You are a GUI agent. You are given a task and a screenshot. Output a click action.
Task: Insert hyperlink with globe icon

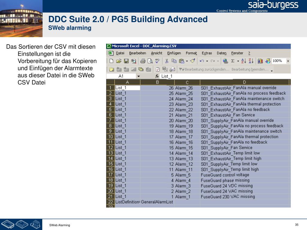coord(225,61)
